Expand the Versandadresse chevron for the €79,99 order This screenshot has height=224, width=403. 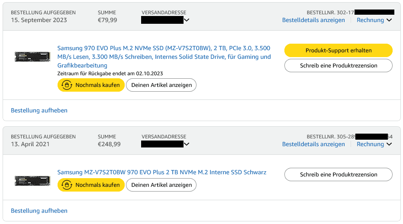coord(187,20)
